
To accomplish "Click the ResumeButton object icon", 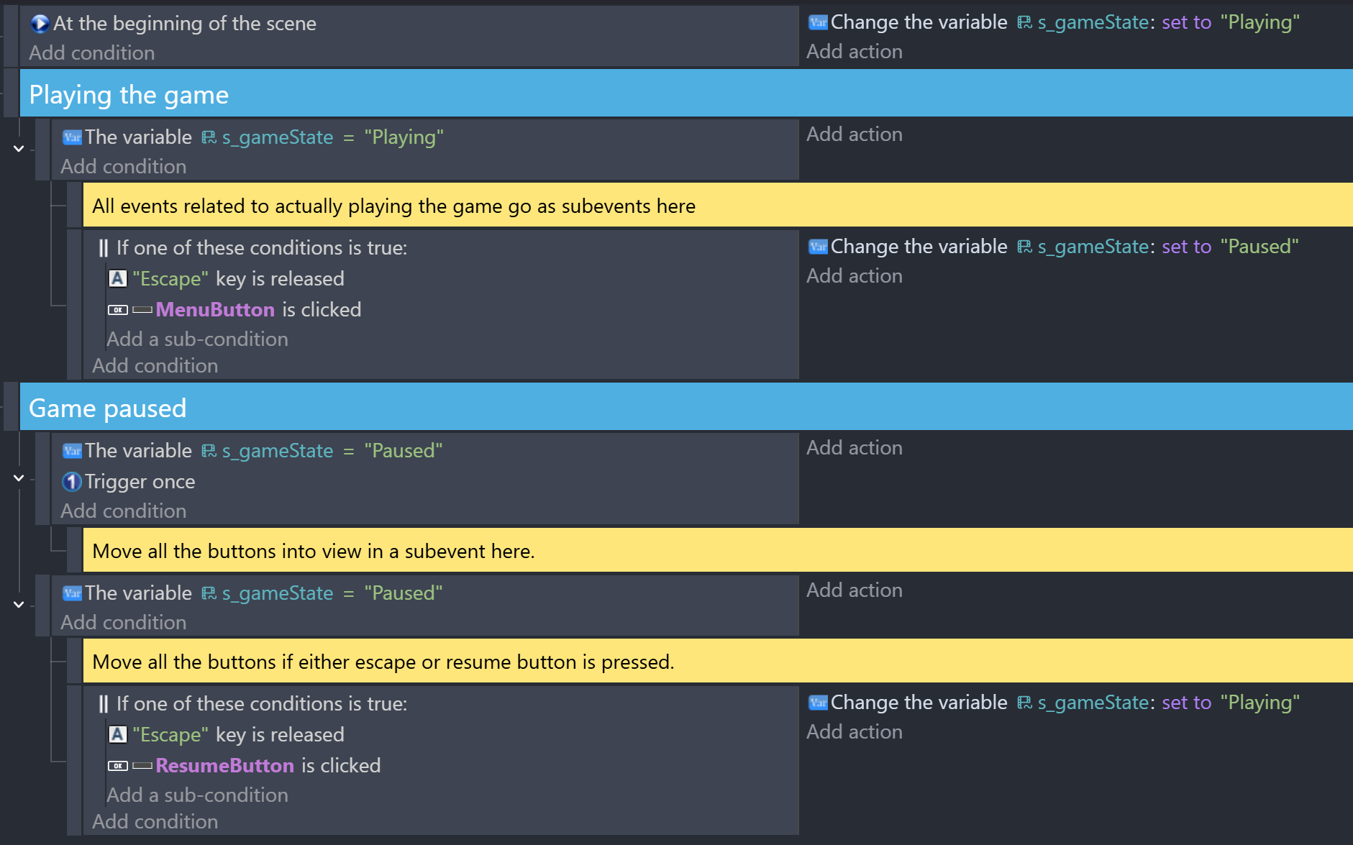I will (x=129, y=766).
